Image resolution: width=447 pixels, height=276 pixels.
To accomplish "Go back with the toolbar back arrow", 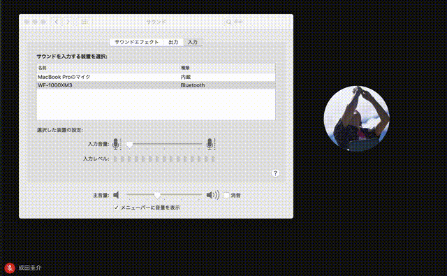I will 57,22.
